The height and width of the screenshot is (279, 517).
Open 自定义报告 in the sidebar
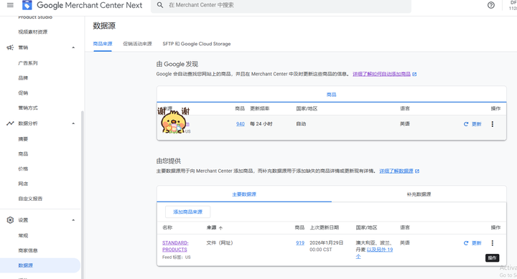click(30, 199)
